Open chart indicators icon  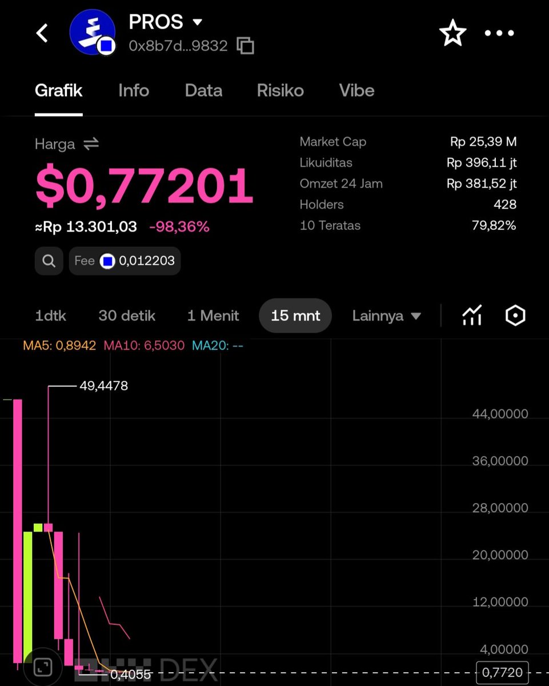[x=472, y=316]
